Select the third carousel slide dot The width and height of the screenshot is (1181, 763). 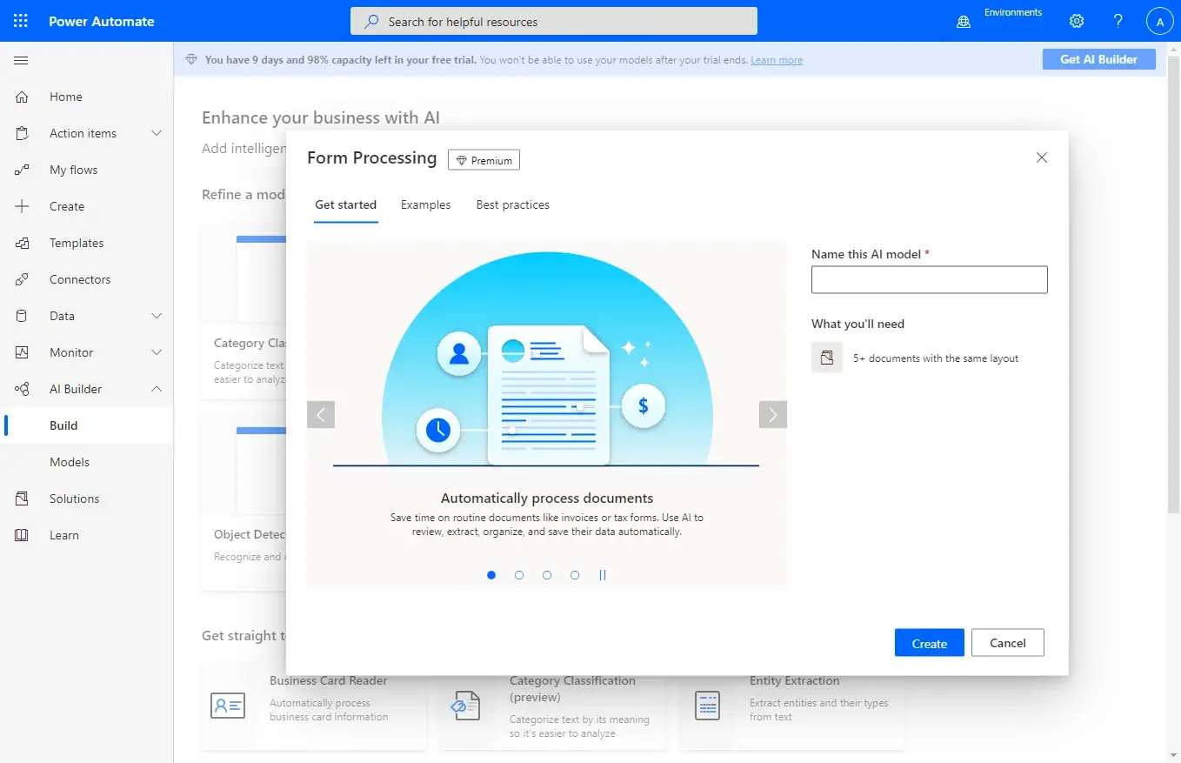point(547,575)
